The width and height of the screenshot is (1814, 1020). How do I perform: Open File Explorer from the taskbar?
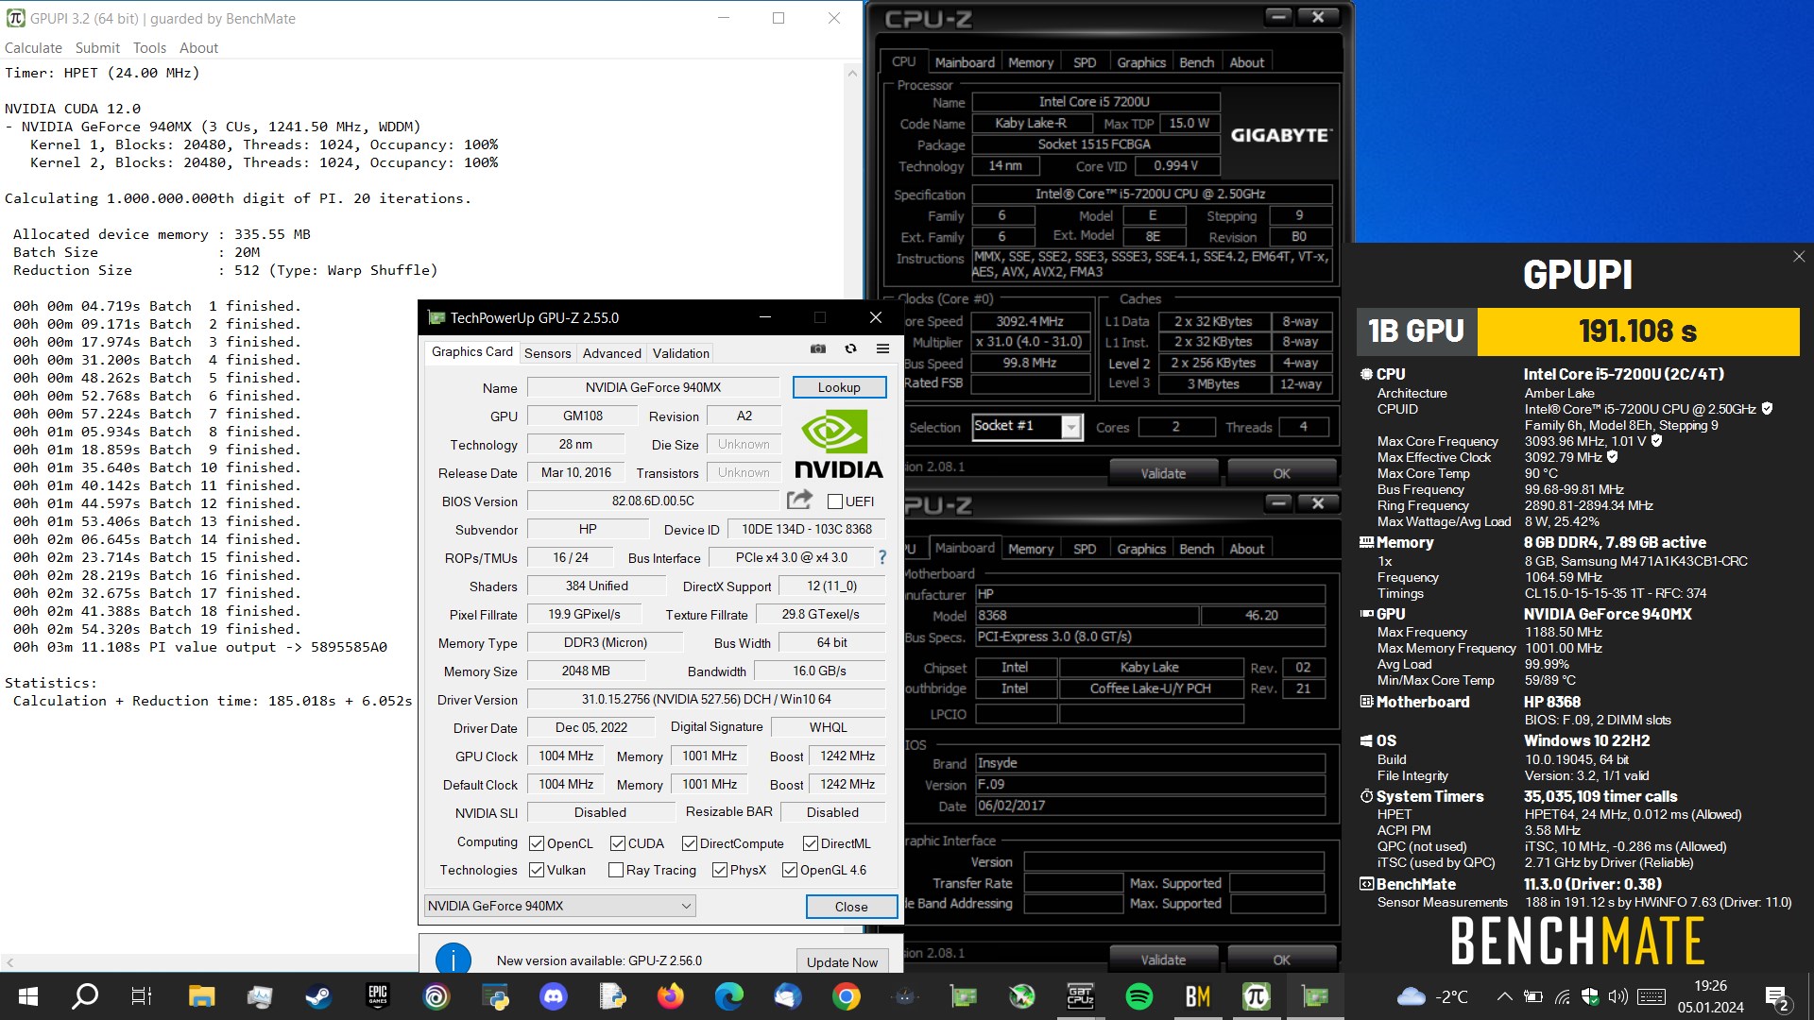201,996
